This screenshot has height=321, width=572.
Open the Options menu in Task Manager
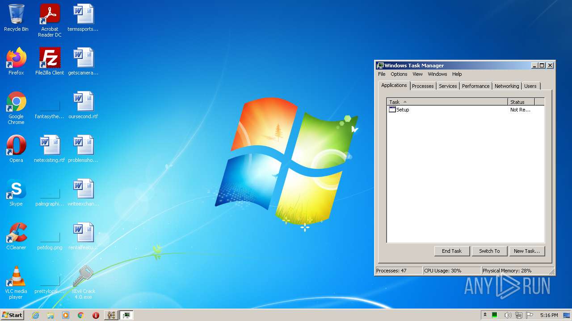[399, 74]
